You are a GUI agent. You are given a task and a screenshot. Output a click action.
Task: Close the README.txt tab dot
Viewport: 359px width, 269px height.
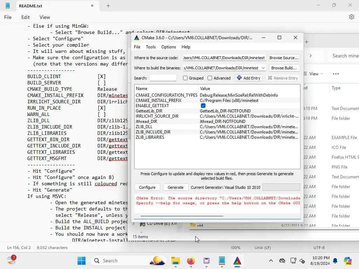coord(92,6)
